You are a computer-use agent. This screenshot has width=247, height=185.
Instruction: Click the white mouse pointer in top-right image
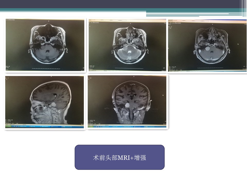tap(238, 44)
